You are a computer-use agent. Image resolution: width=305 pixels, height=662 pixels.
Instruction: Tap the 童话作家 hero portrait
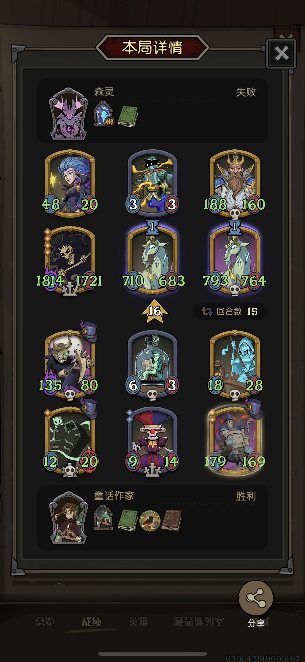(x=69, y=518)
